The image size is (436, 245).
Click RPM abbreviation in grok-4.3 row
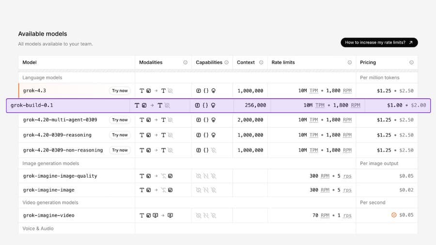347,91
